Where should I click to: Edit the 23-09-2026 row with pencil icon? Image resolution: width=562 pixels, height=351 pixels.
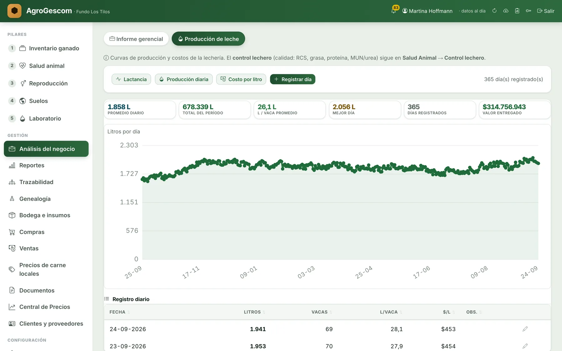point(525,346)
